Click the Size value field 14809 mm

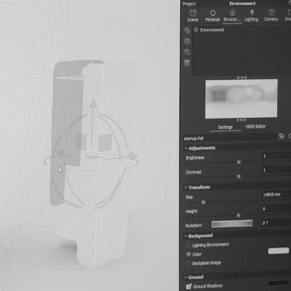point(276,194)
